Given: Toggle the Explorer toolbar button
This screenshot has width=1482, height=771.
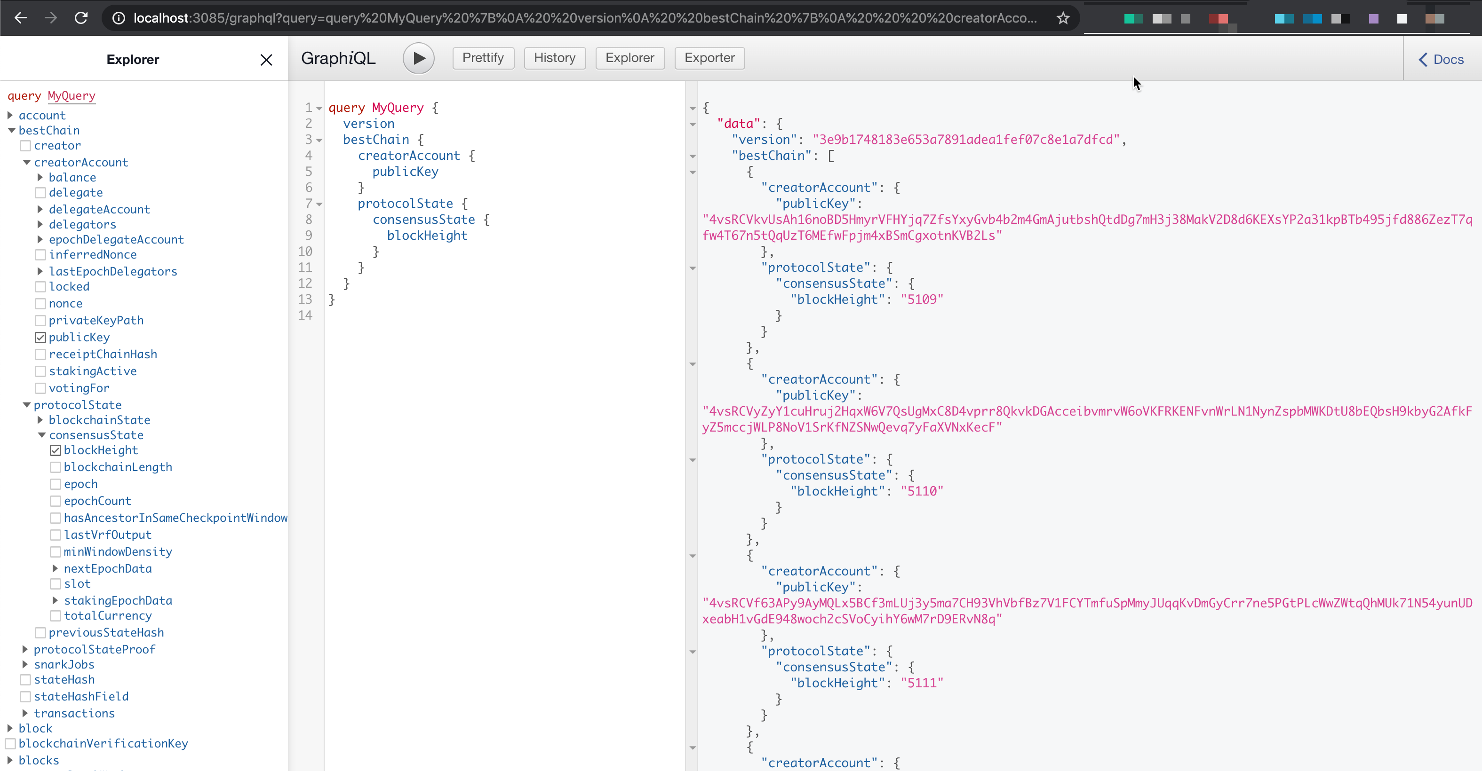Looking at the screenshot, I should point(629,58).
